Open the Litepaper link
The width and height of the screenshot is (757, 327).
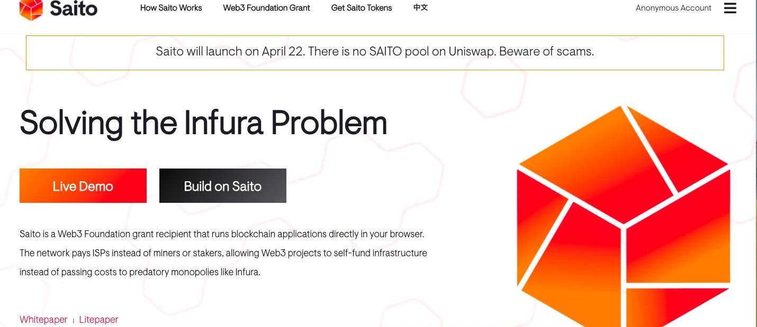(x=98, y=320)
